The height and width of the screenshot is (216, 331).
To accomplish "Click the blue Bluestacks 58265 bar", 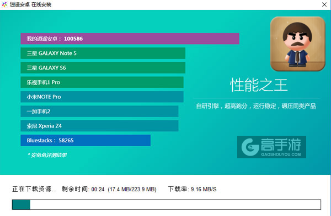I will (86, 140).
